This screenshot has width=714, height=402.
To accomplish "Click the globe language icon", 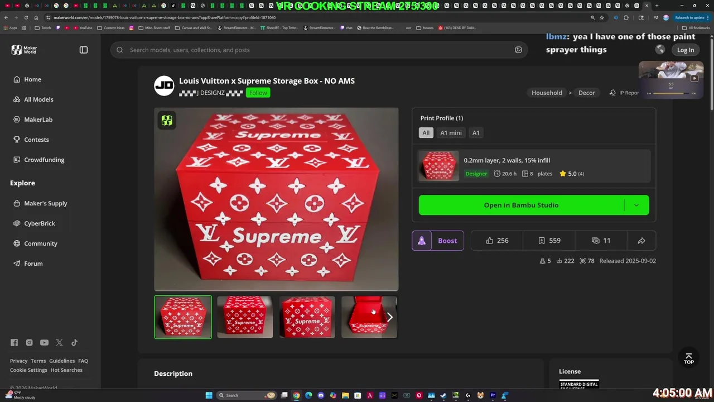I will (x=660, y=50).
